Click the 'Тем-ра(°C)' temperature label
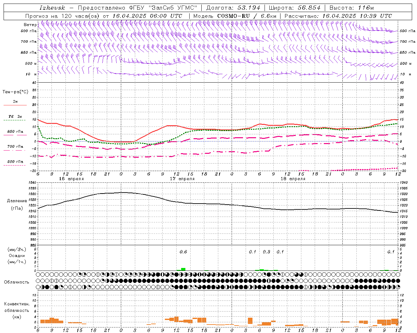Viewport: 417px width, 333px height. pyautogui.click(x=15, y=92)
